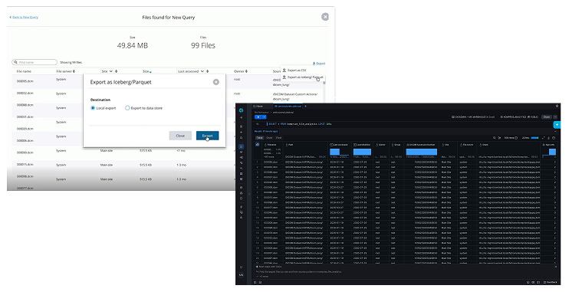Collapse the results panel chevron
Image resolution: width=569 pixels, height=292 pixels.
(x=555, y=131)
